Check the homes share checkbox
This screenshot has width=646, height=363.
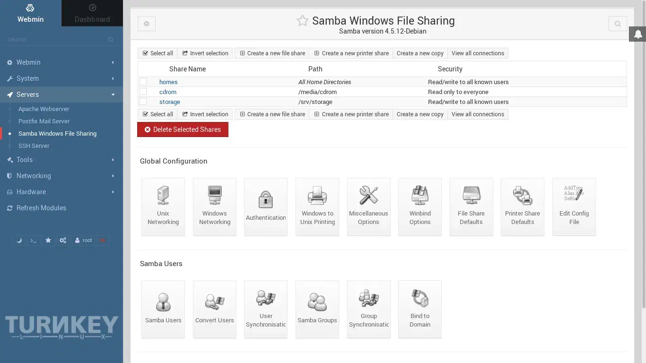(x=143, y=82)
